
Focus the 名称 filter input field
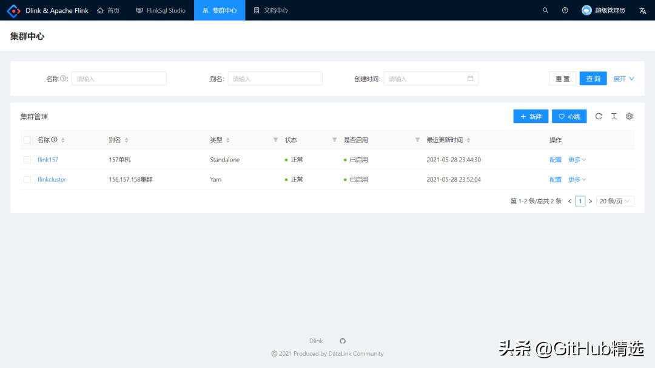pos(119,78)
